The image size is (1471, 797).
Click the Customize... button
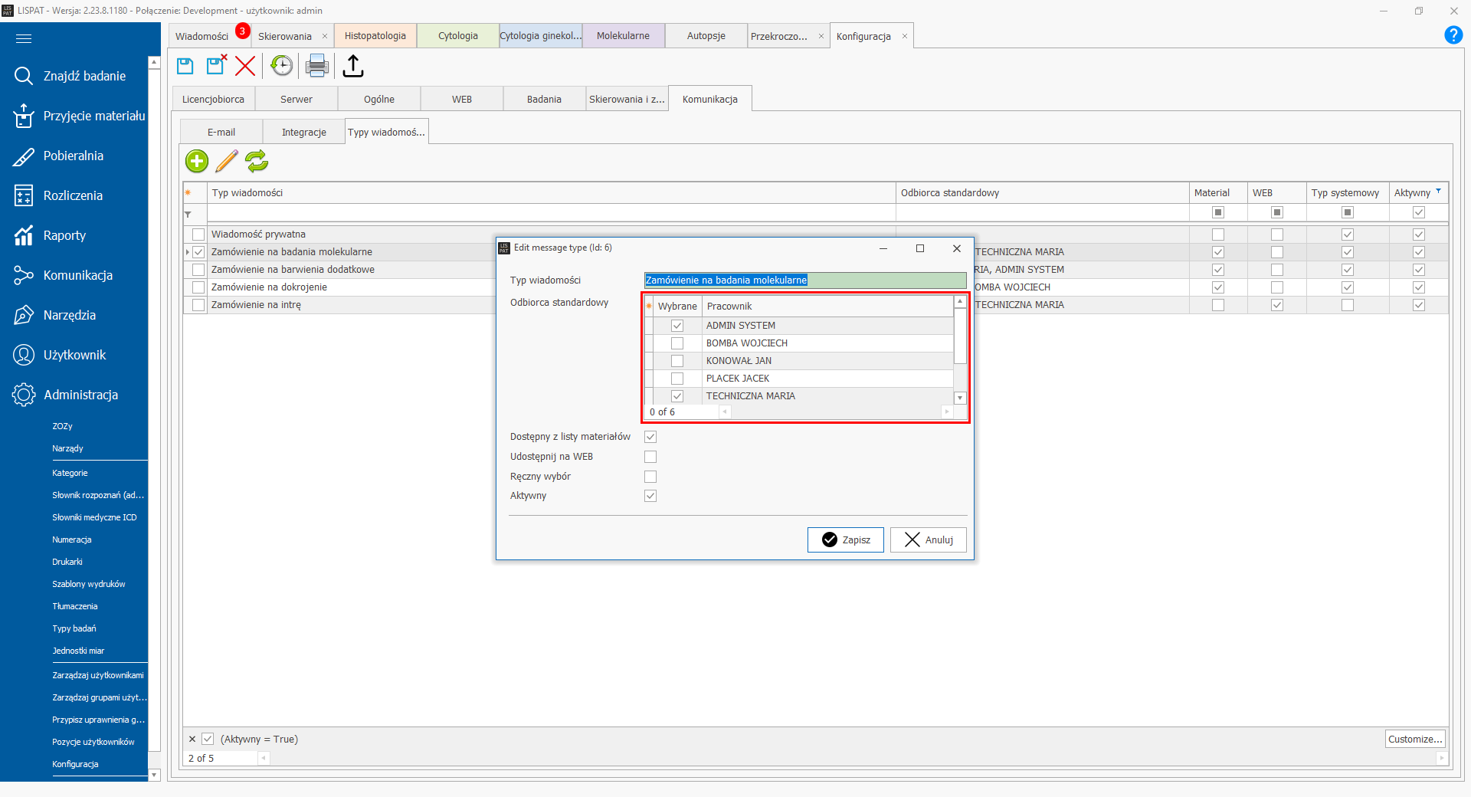pos(1415,739)
